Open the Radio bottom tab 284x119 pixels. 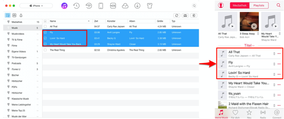[x=263, y=114]
